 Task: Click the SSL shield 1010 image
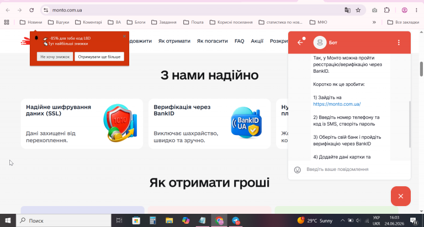pos(120,123)
